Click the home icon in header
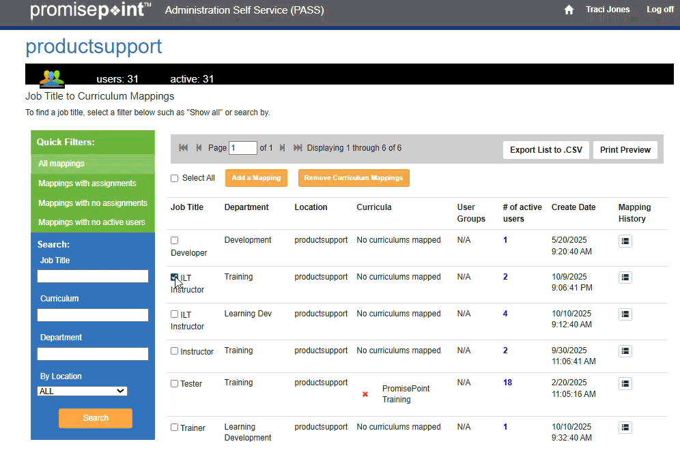The image size is (680, 476). point(569,10)
